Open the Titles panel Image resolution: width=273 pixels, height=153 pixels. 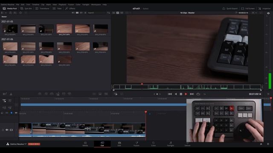pos(57,8)
